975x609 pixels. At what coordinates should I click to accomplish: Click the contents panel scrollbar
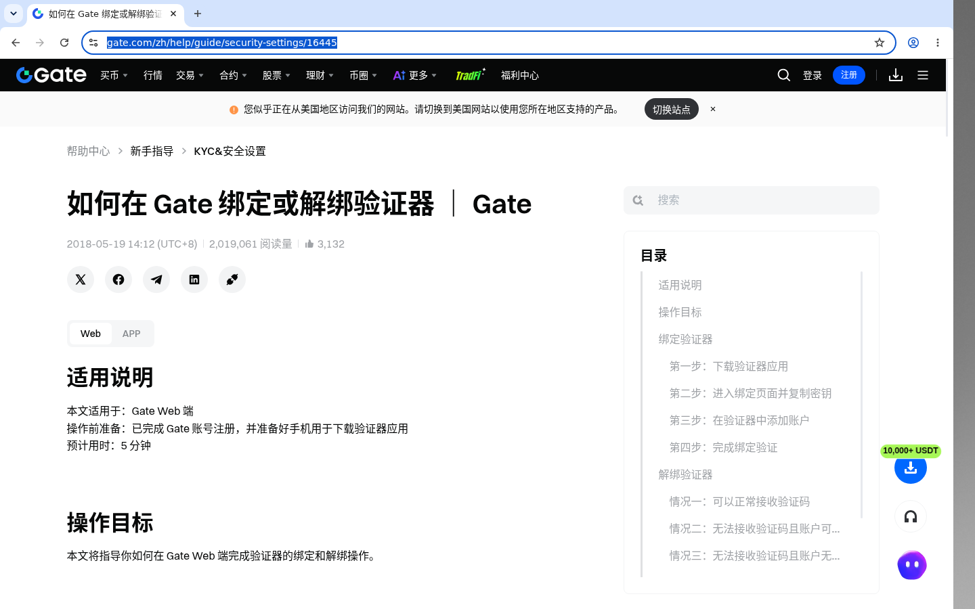(861, 394)
